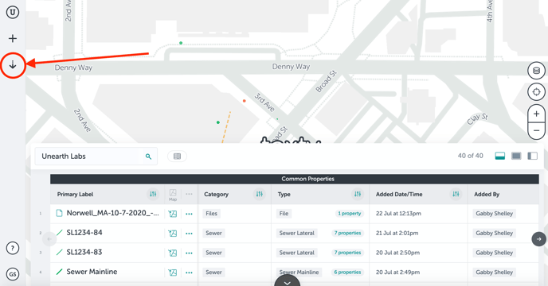This screenshot has height=286, width=548.
Task: Open Primary Label column sort filter
Action: tap(153, 195)
